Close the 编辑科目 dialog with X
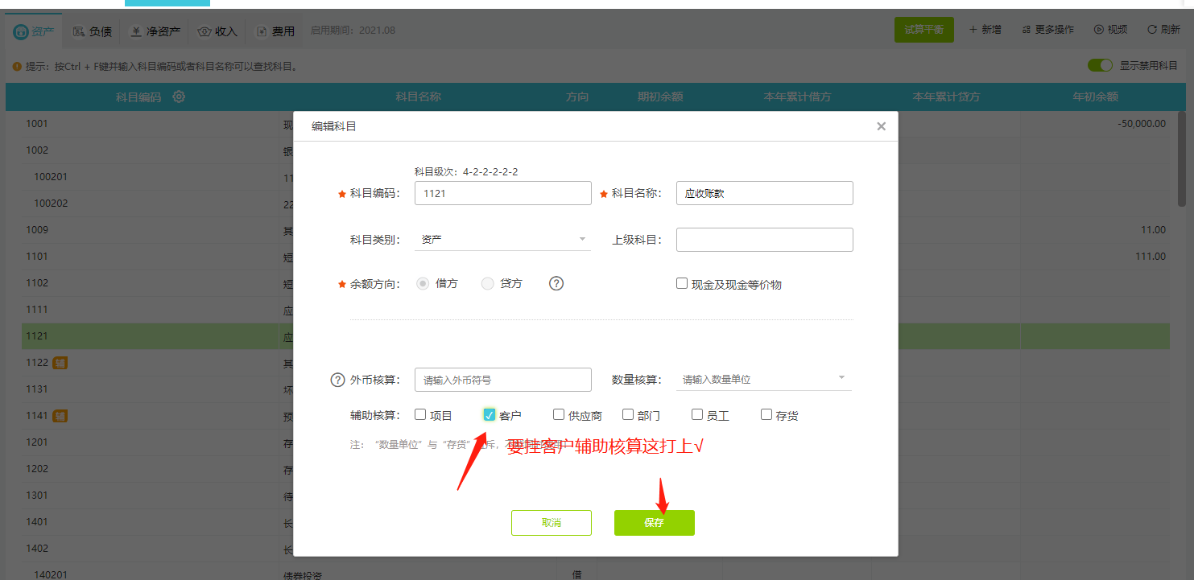This screenshot has height=580, width=1194. 881,126
